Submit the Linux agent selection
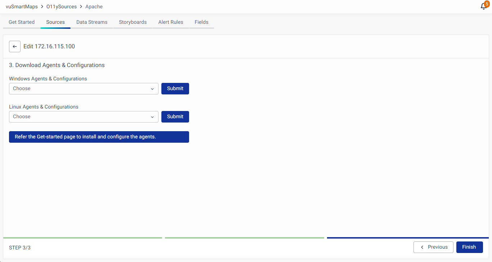The height and width of the screenshot is (262, 492). tap(175, 117)
